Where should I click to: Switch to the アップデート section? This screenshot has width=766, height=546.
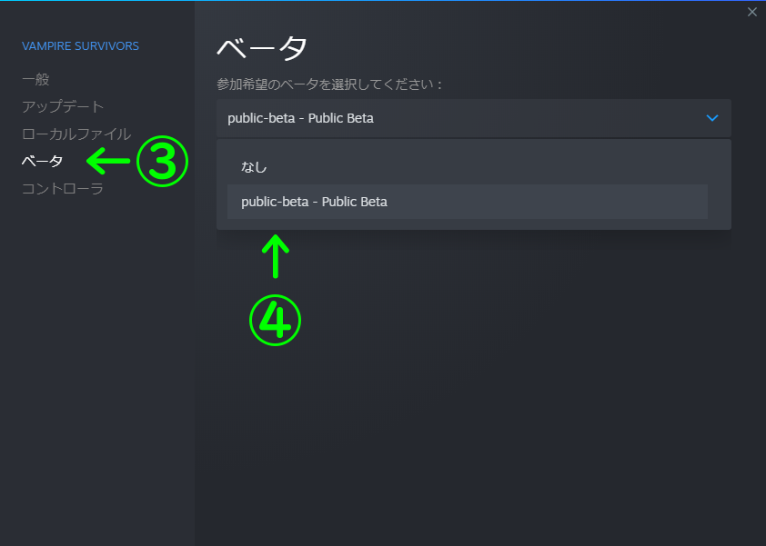[63, 107]
